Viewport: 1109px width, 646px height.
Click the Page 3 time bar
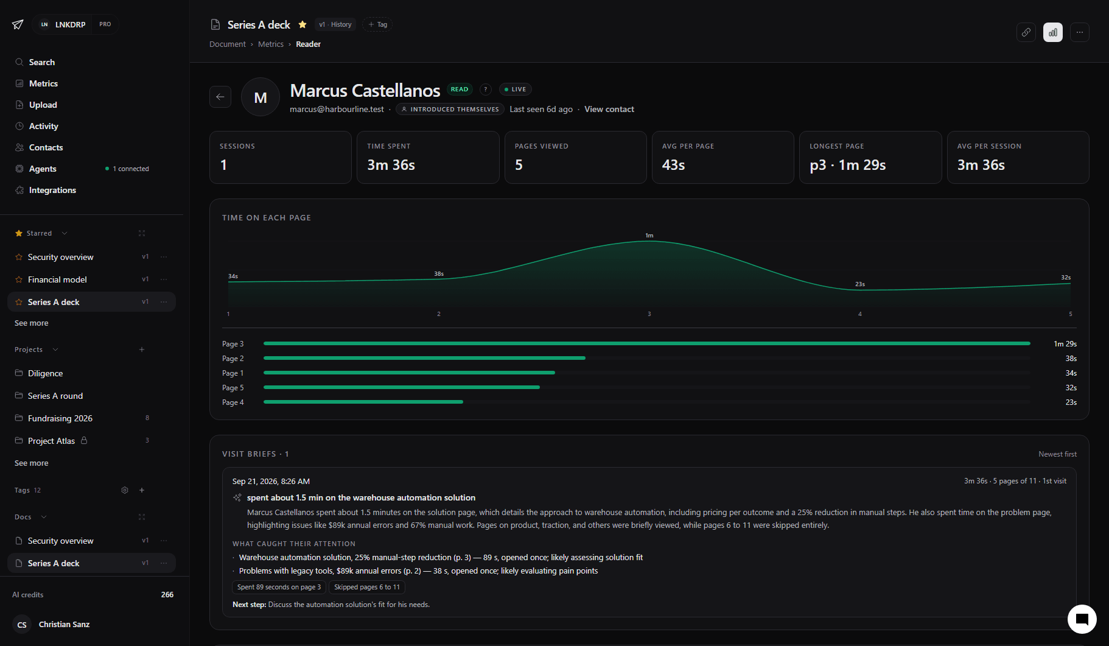pos(646,344)
